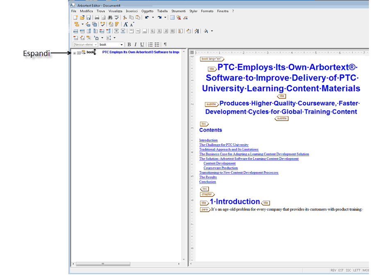This screenshot has height=275, width=371.
Task: Click the tree pane scroll-down arrow
Action: [x=184, y=259]
